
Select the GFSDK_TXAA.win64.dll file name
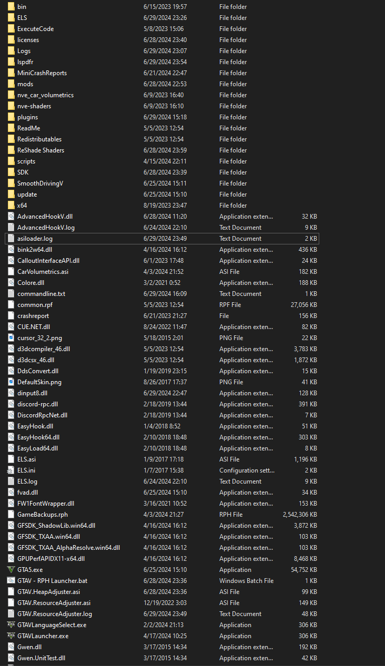coord(49,537)
